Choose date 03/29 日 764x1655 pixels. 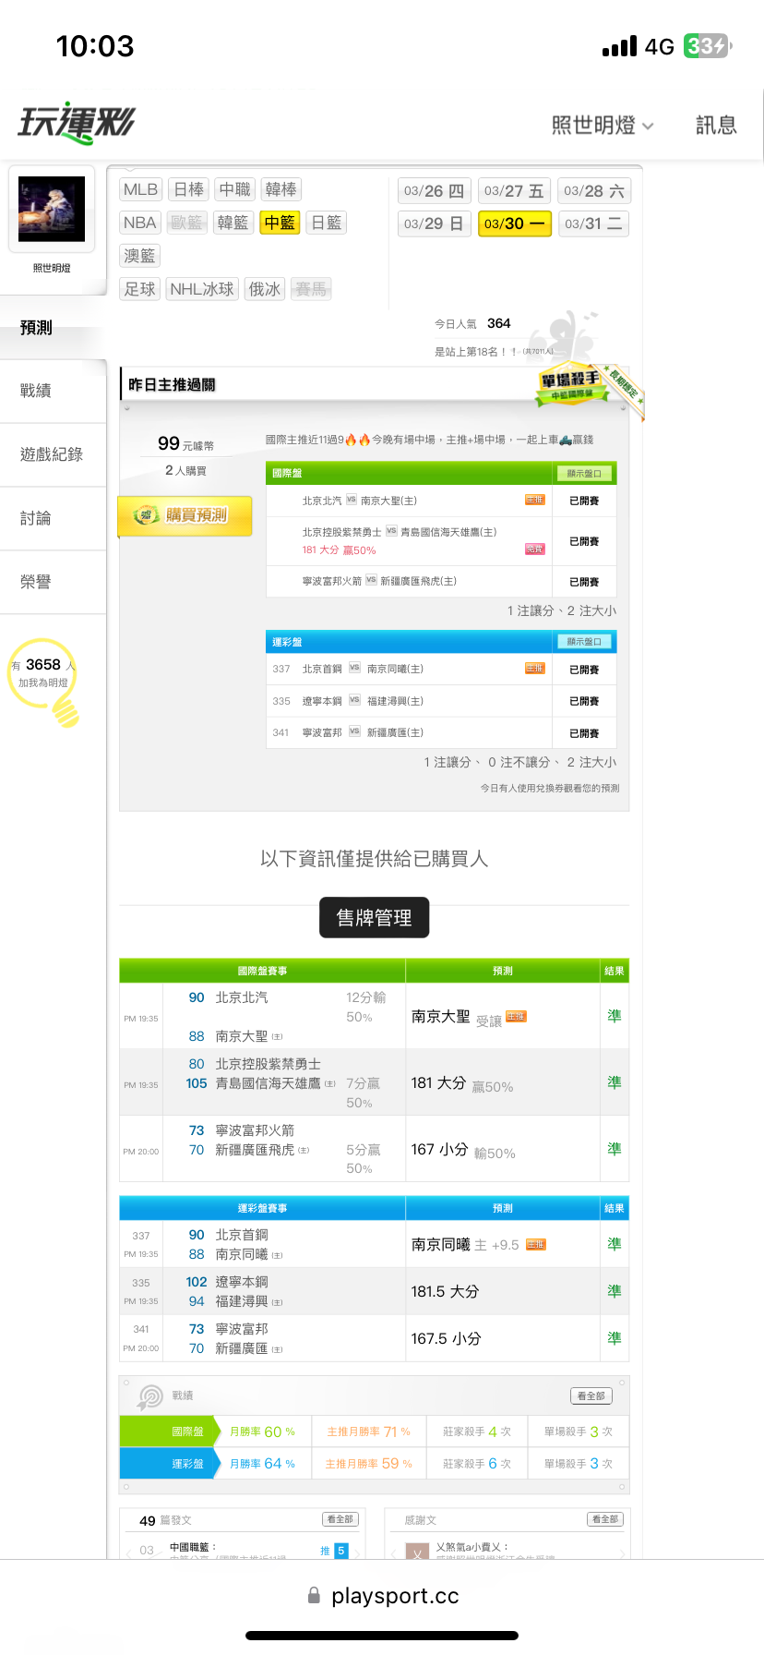click(435, 223)
